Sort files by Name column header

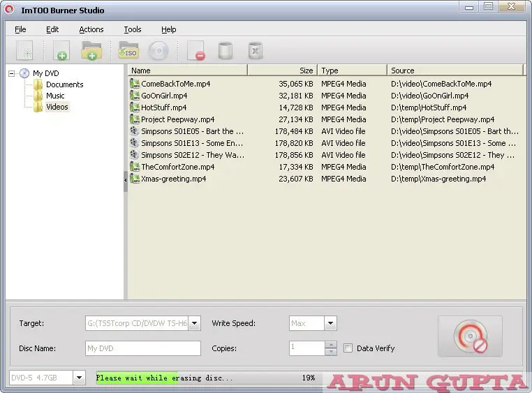coord(188,71)
